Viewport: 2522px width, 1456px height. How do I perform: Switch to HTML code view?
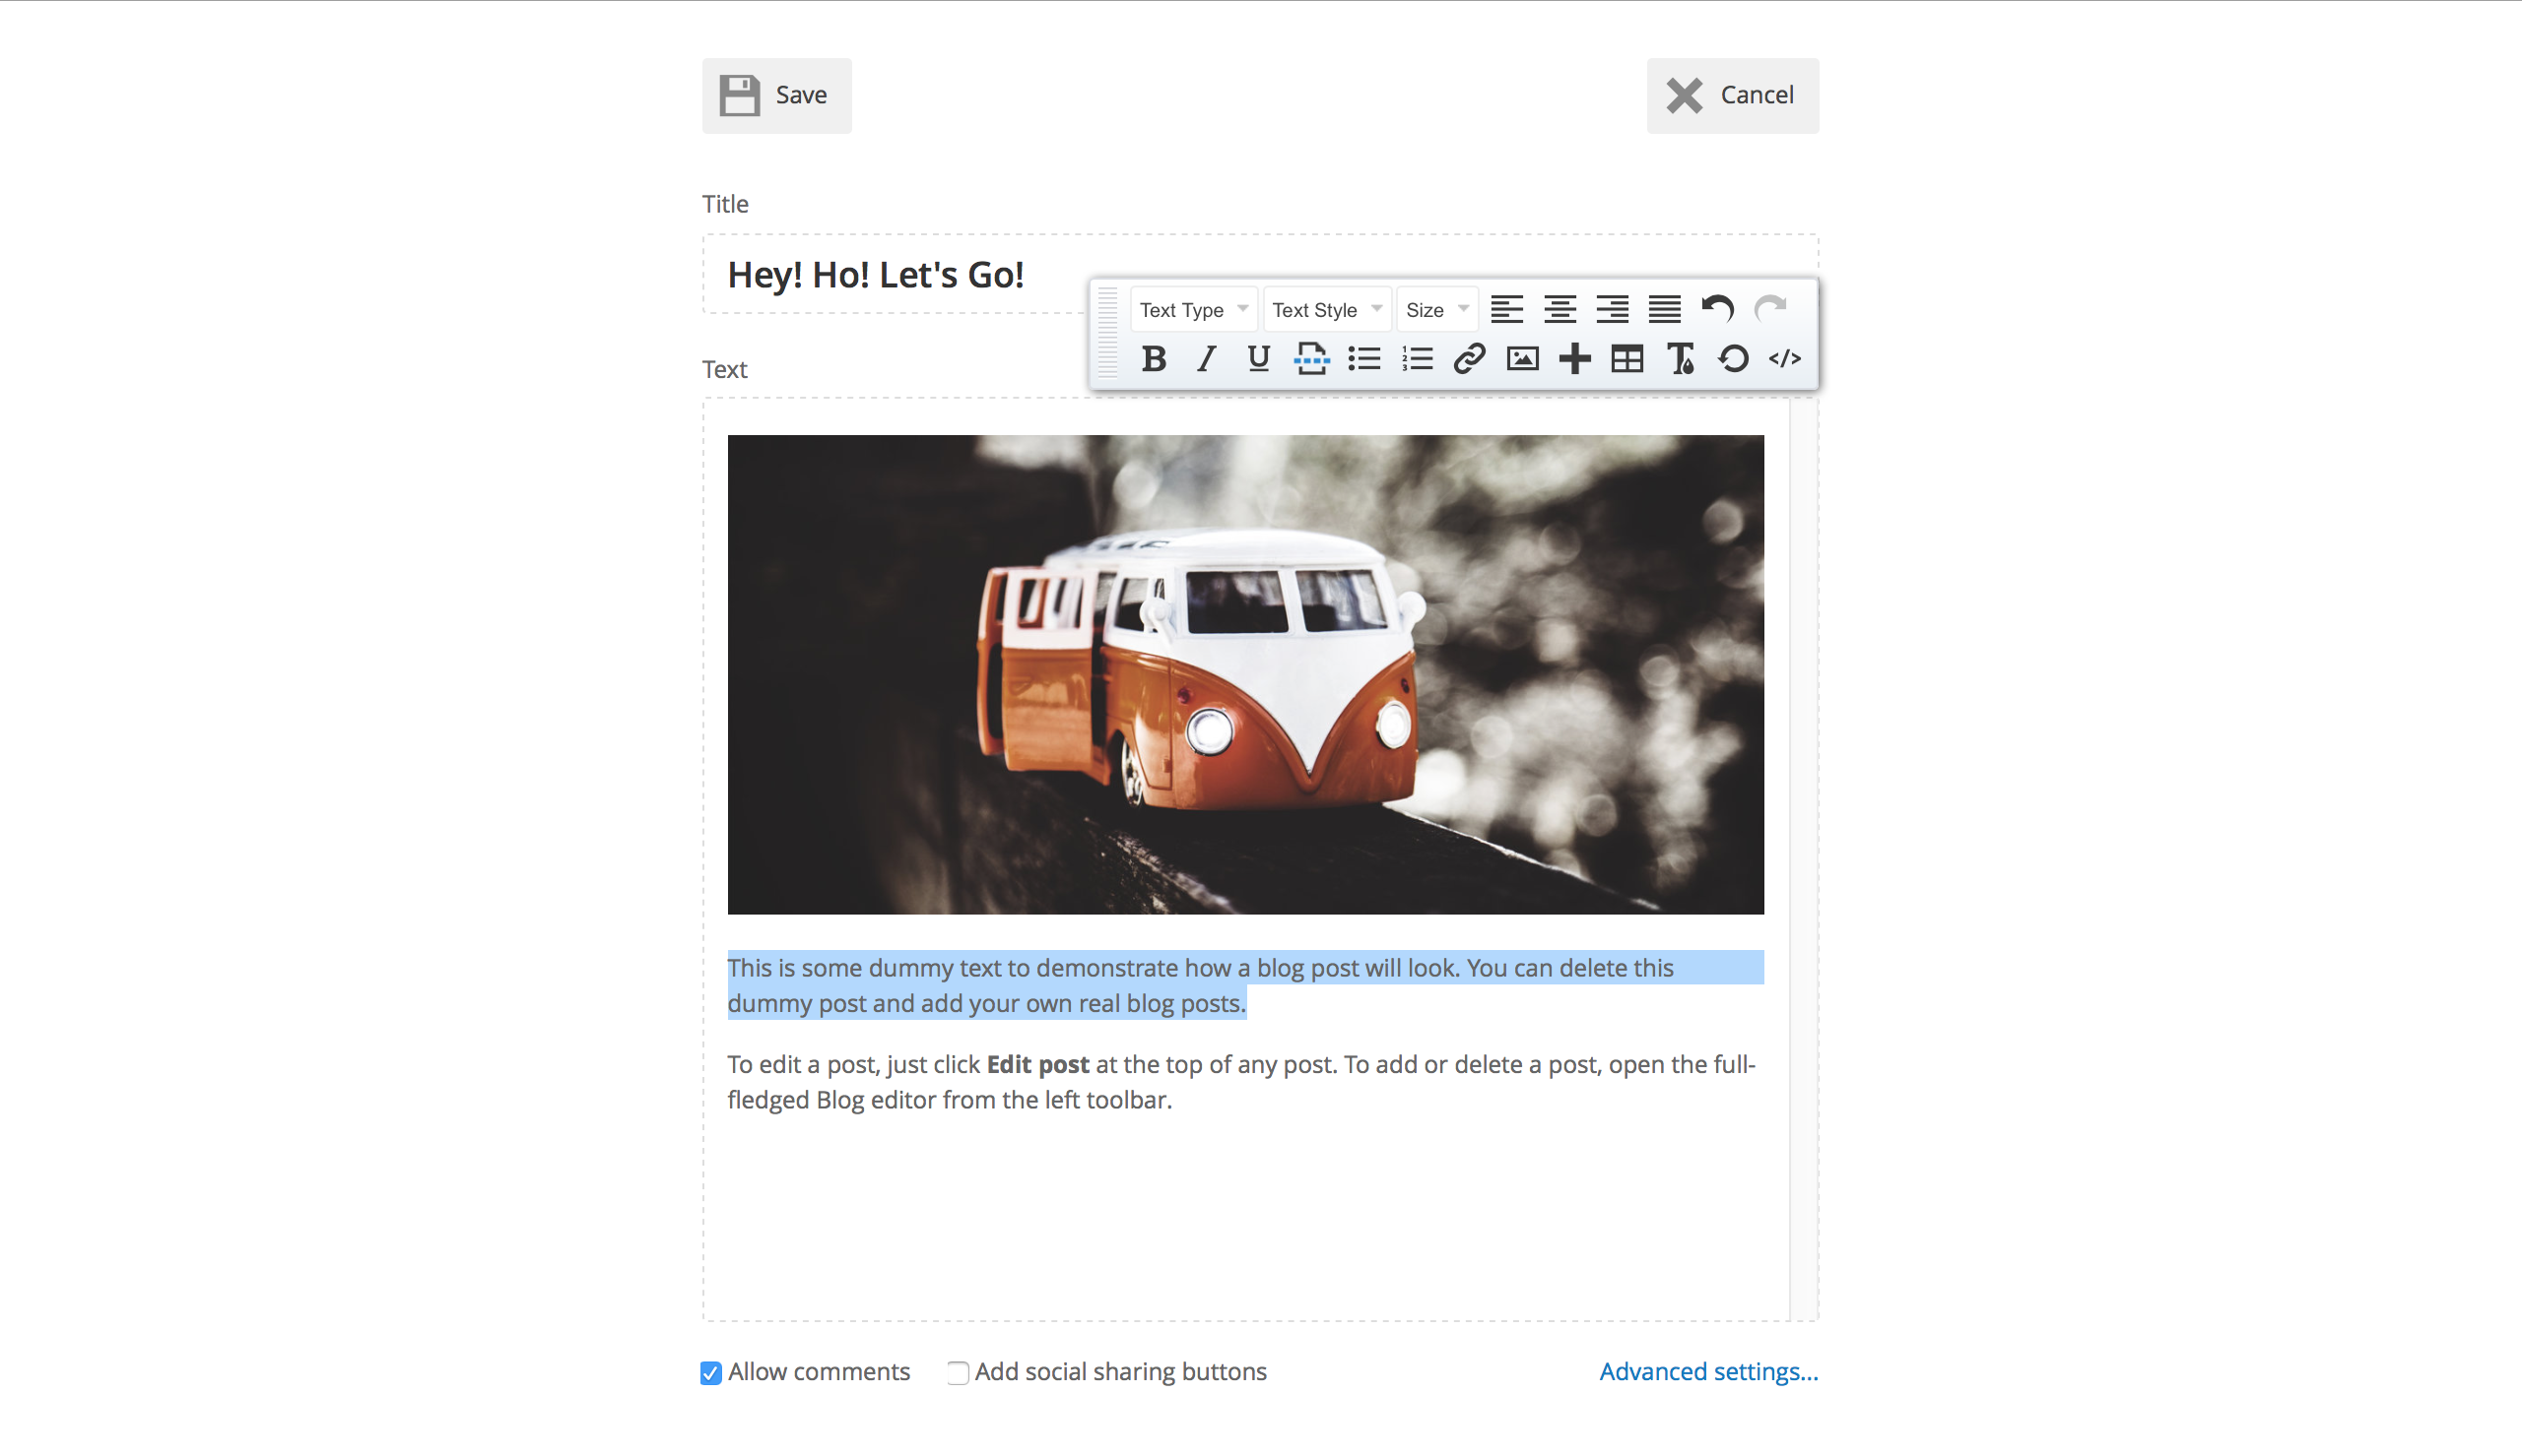click(x=1787, y=358)
